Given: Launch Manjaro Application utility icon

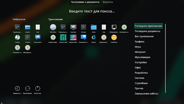Looking at the screenshot, I should [x=53, y=38].
